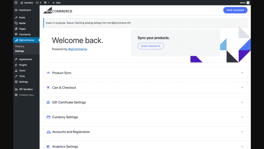Click the Media icon in sidebar
Viewport: 264px width, 149px height.
pyautogui.click(x=16, y=23)
